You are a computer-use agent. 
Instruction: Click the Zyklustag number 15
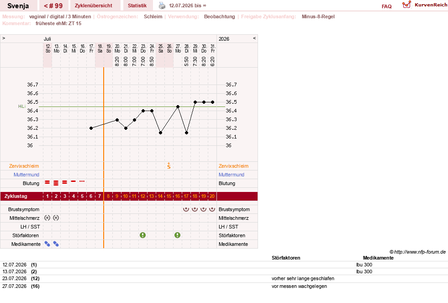coord(169,196)
